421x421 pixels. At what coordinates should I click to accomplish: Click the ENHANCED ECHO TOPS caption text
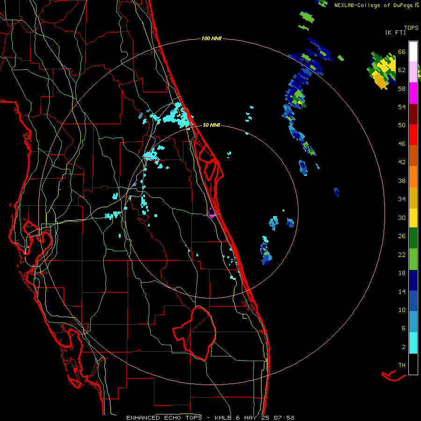pos(166,418)
